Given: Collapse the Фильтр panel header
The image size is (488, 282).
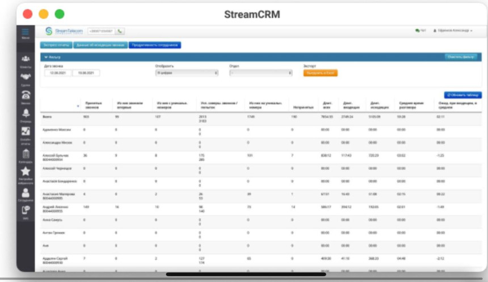Looking at the screenshot, I should (261, 57).
